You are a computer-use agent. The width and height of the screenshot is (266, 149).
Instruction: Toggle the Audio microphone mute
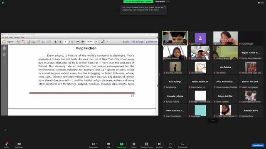(7, 145)
